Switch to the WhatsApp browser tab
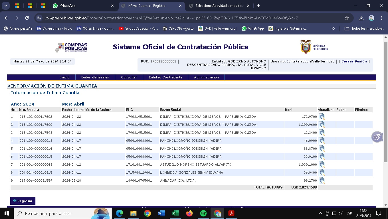Screen dimensions: 388x219 pos(83,6)
